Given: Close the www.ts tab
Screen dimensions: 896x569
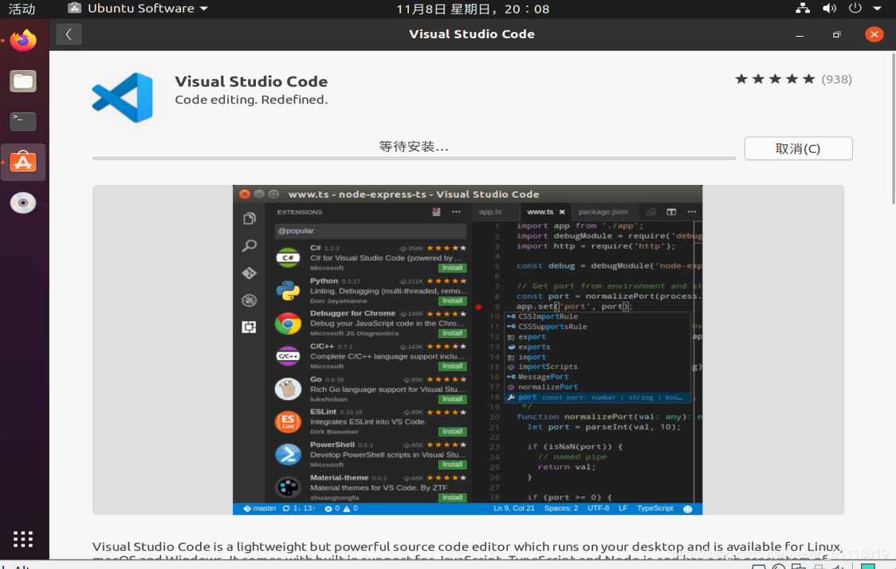Looking at the screenshot, I should coord(562,212).
